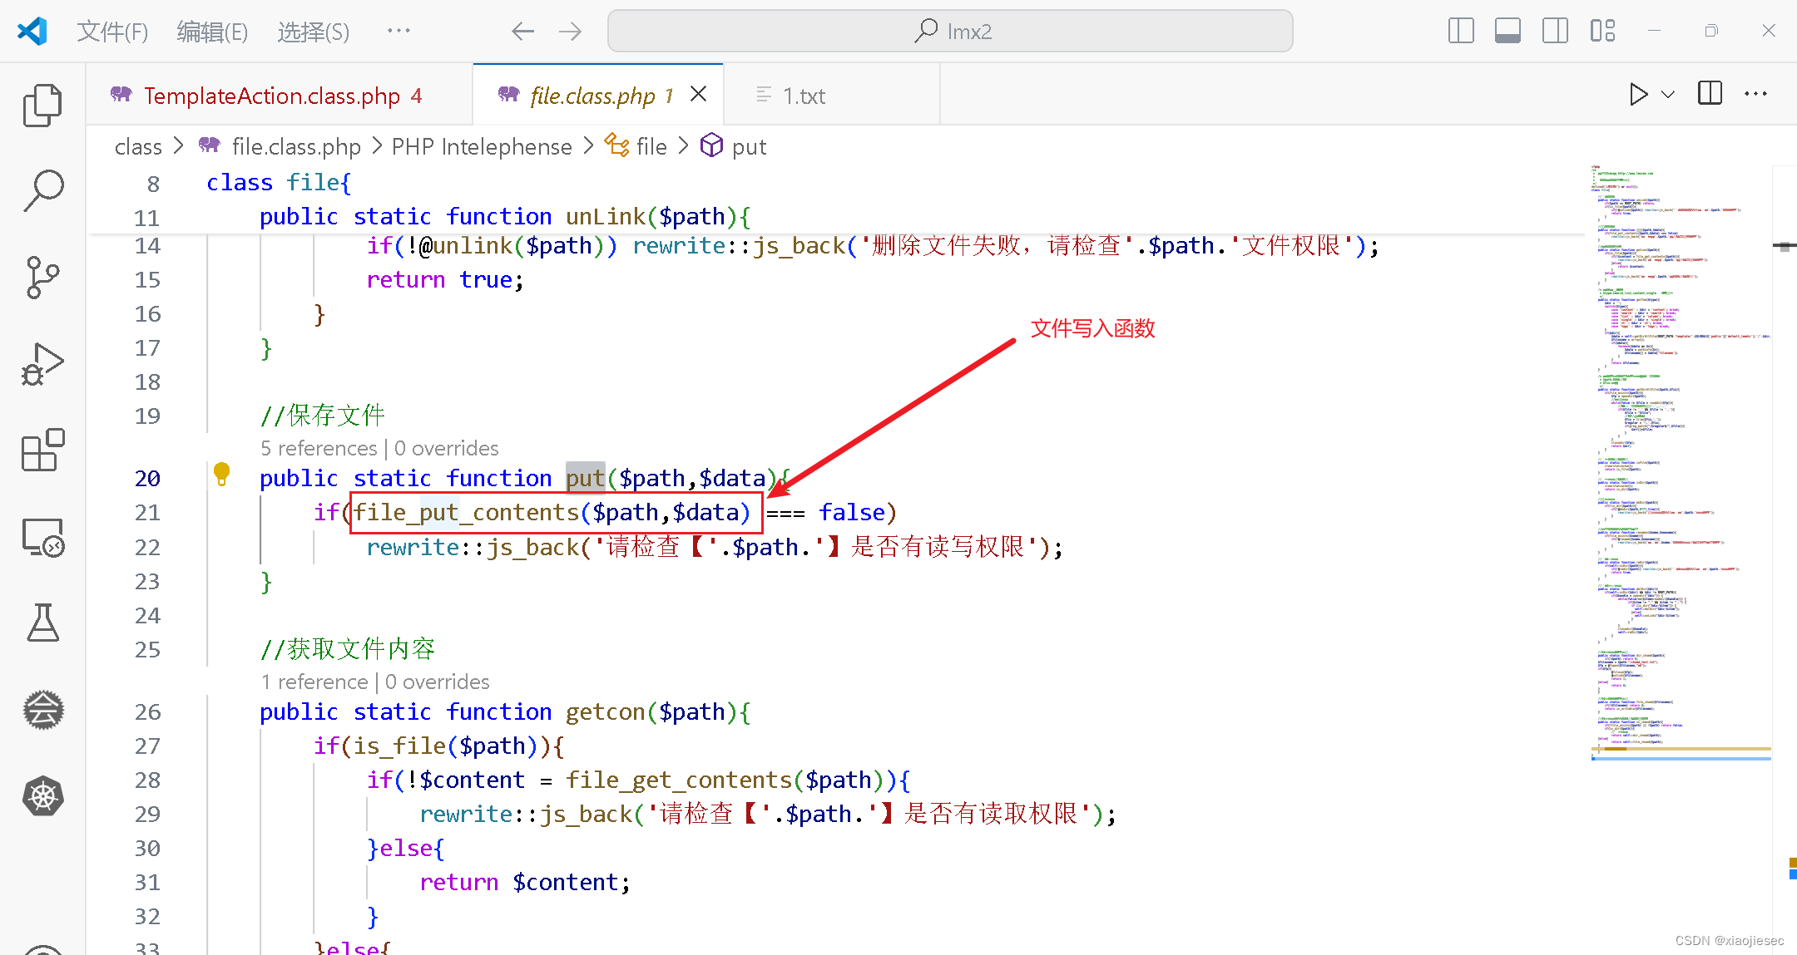The width and height of the screenshot is (1797, 955).
Task: Open the Source Control view
Action: click(42, 278)
